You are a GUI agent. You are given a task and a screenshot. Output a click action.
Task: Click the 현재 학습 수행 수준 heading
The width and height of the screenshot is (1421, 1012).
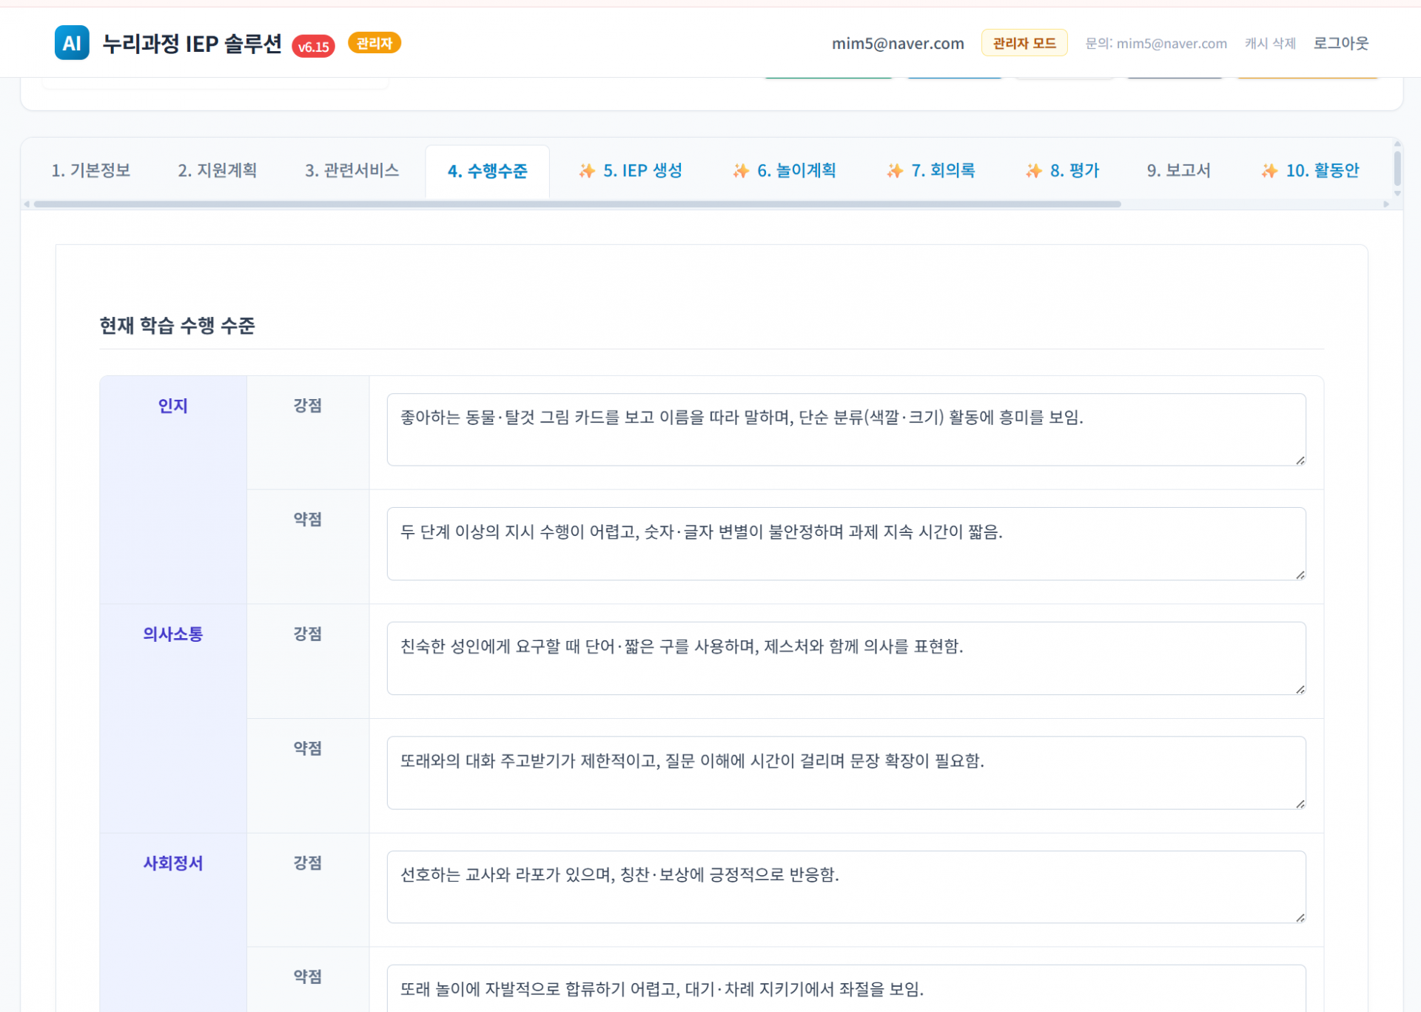178,326
